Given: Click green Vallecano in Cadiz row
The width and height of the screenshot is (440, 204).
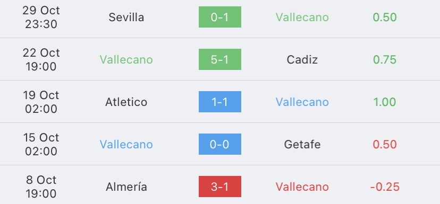Looking at the screenshot, I should [x=126, y=59].
